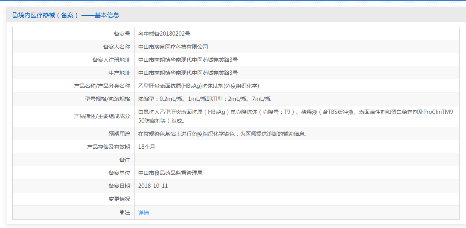Select the filing date 2018-10-11
This screenshot has height=228, width=466.
(153, 186)
